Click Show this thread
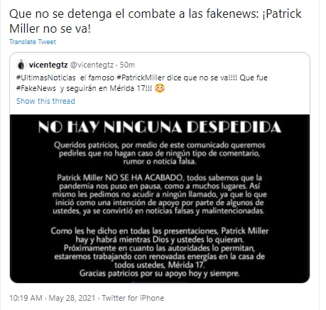 (x=45, y=101)
